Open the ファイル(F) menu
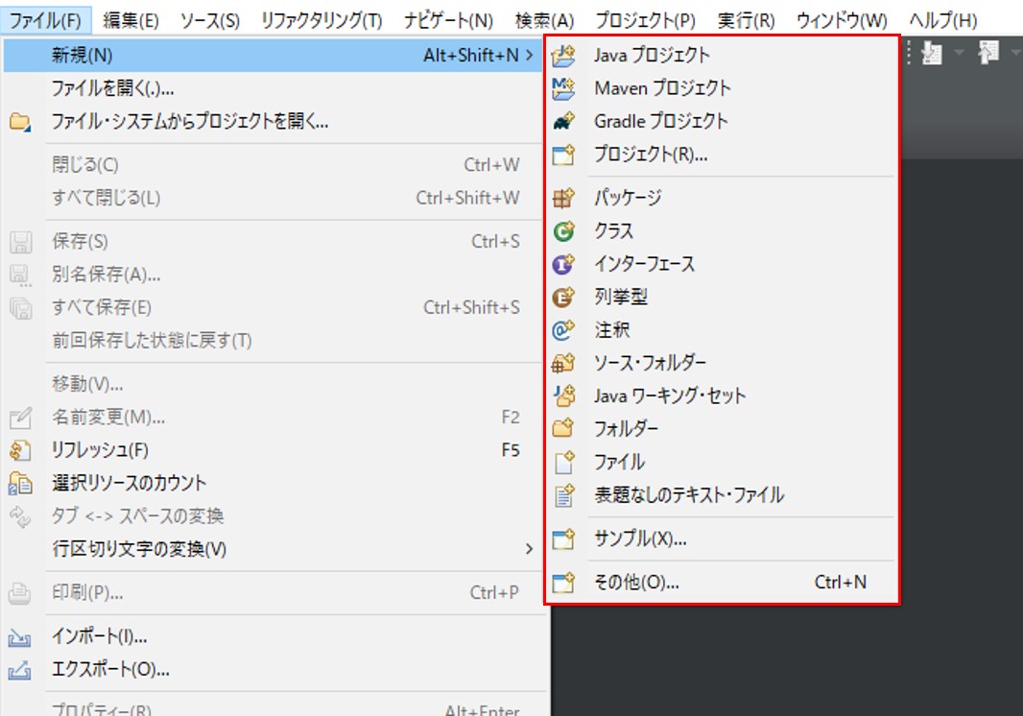Viewport: 1023px width, 716px height. (45, 21)
